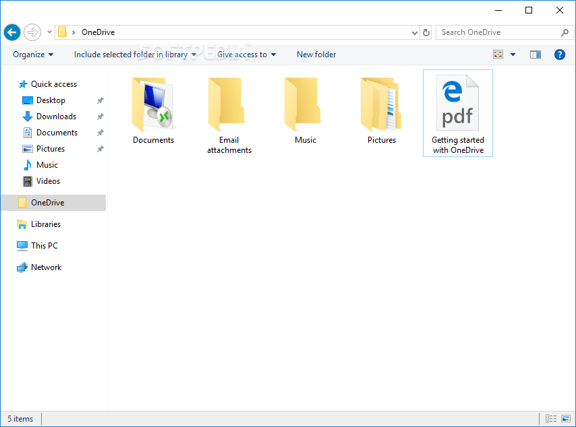Switch to details view in status bar
Image resolution: width=576 pixels, height=427 pixels.
(551, 418)
